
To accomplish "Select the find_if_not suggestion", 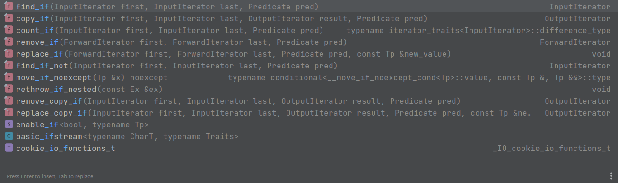I will click(309, 66).
